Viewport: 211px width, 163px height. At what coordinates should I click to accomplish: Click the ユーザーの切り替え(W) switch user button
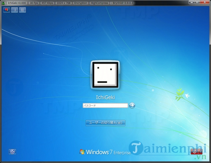[105, 123]
